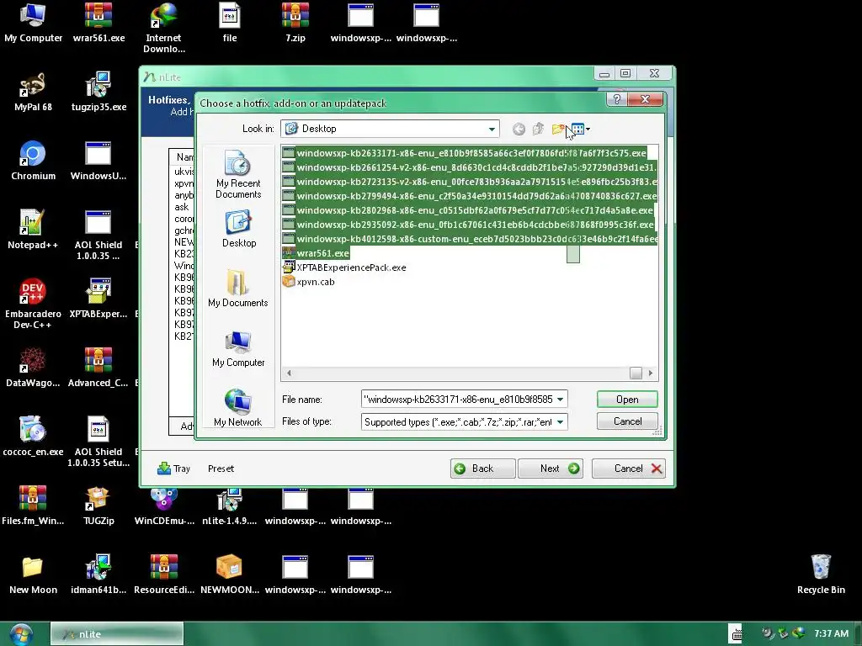Cancel the file chooser dialog
Viewport: 862px width, 646px height.
click(627, 421)
